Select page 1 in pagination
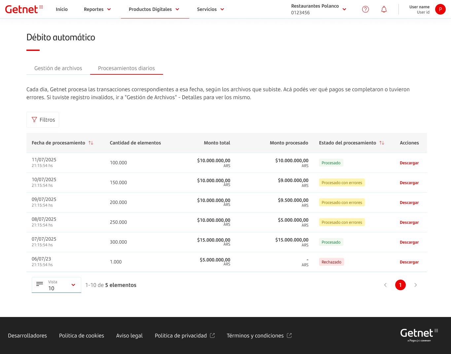The height and width of the screenshot is (354, 451). [x=400, y=285]
